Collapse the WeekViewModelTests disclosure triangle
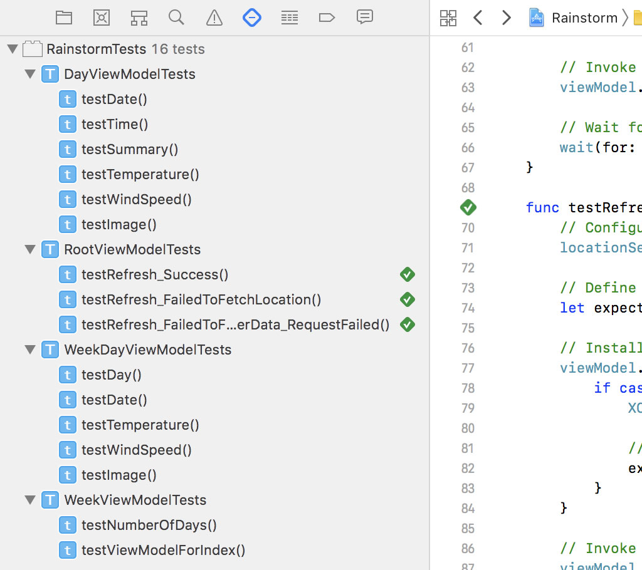 (x=29, y=500)
